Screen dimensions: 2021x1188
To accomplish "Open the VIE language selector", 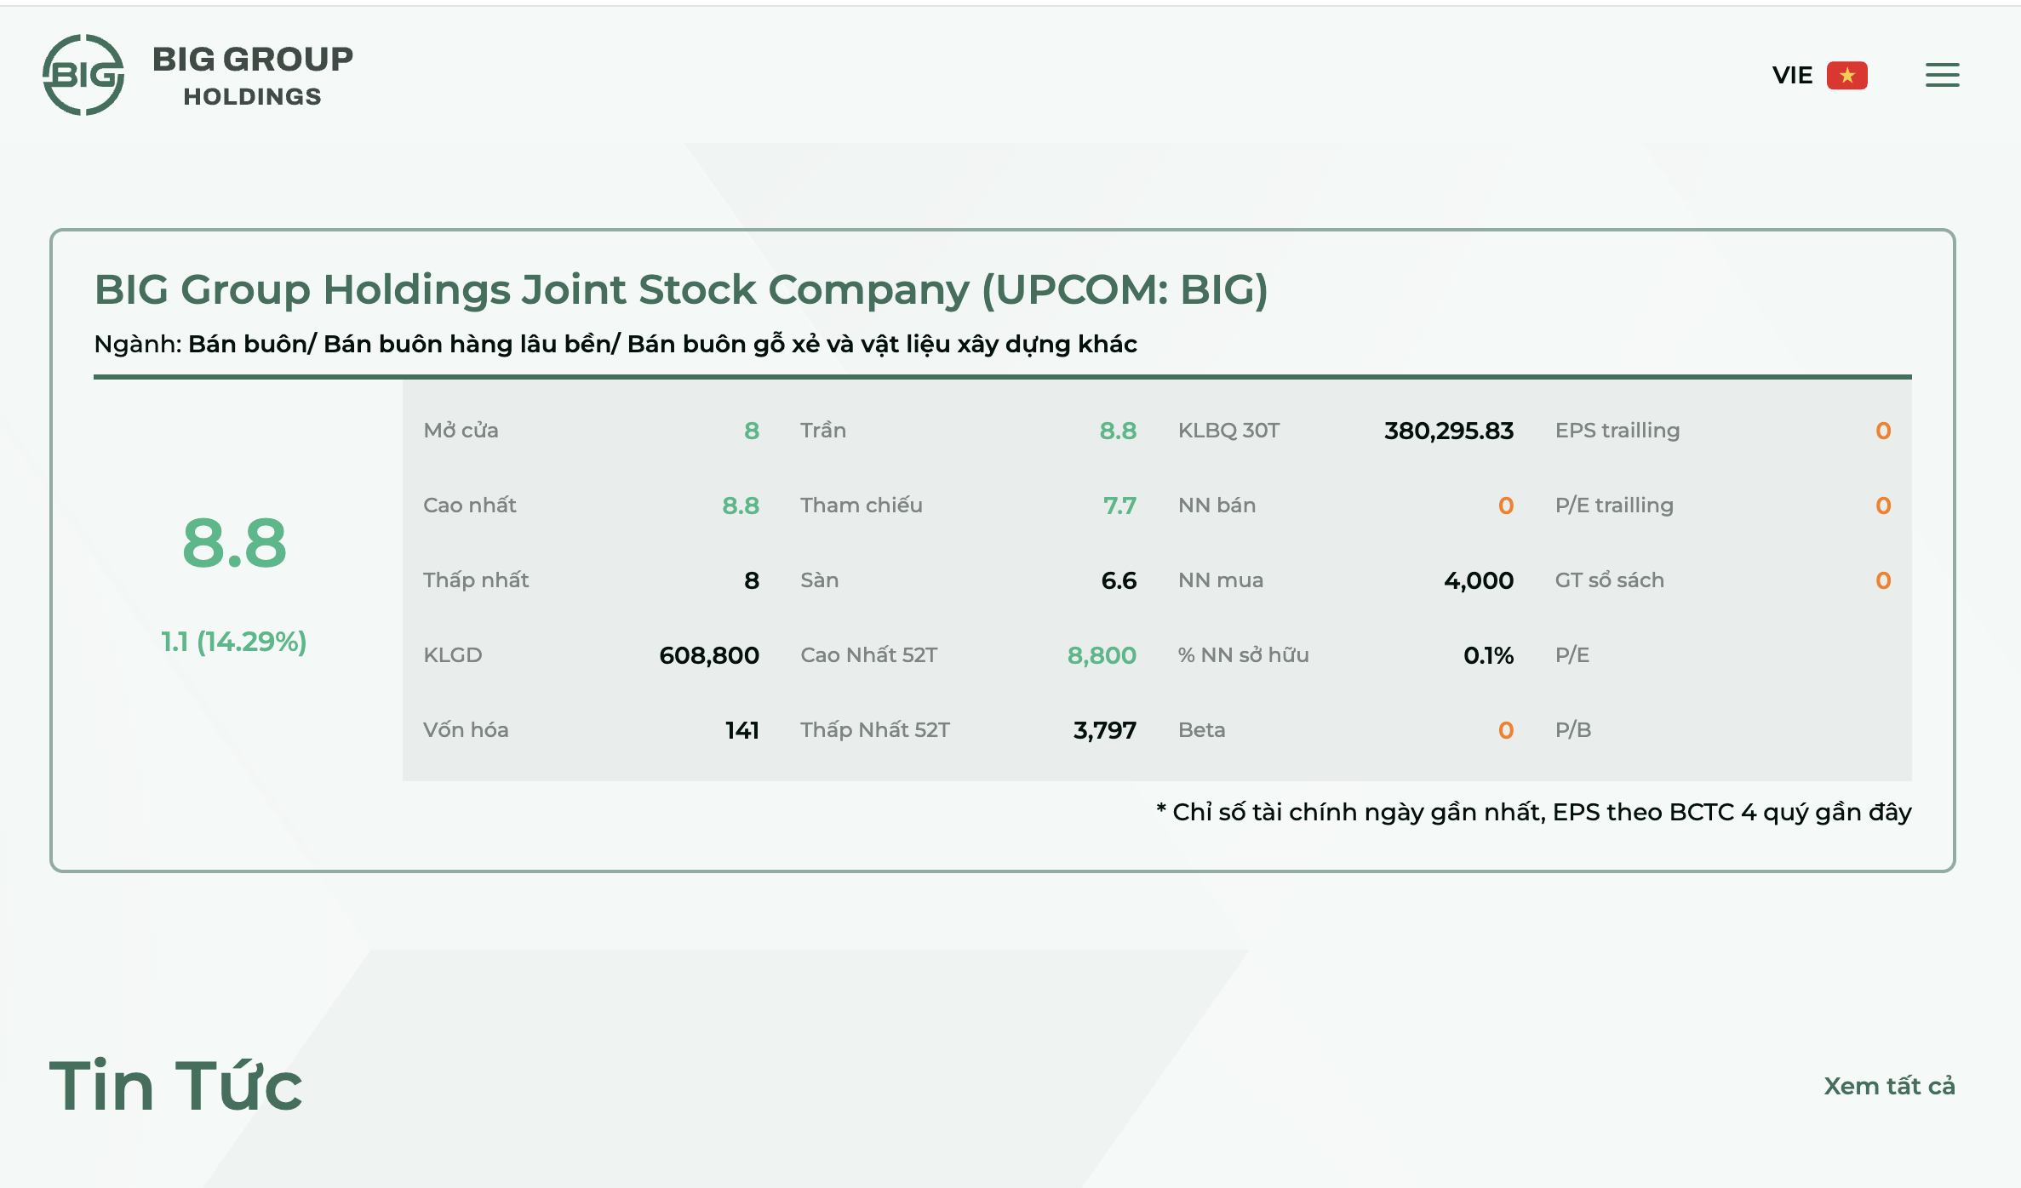I will tap(1793, 75).
